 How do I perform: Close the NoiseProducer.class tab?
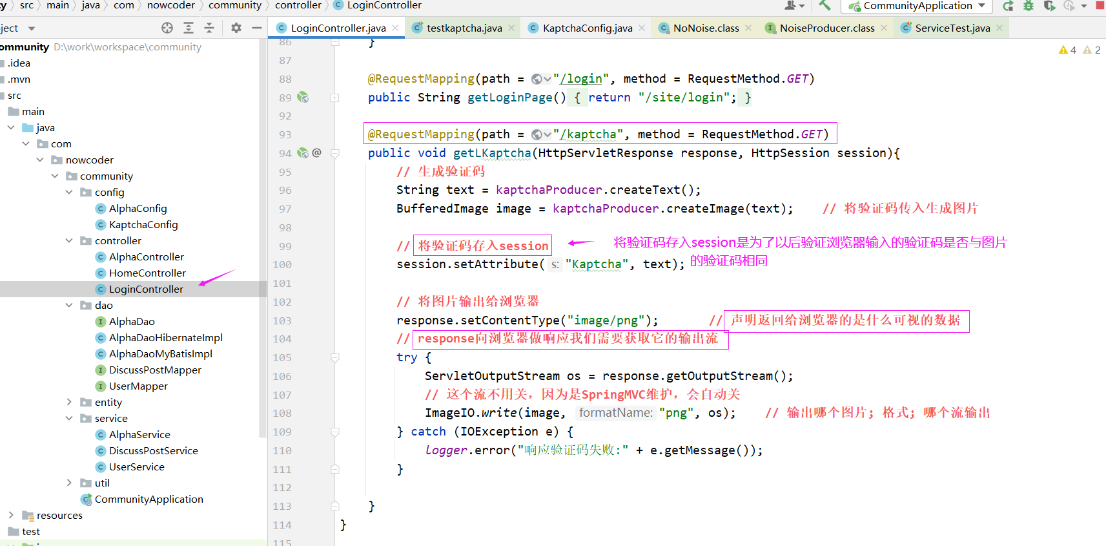click(884, 28)
